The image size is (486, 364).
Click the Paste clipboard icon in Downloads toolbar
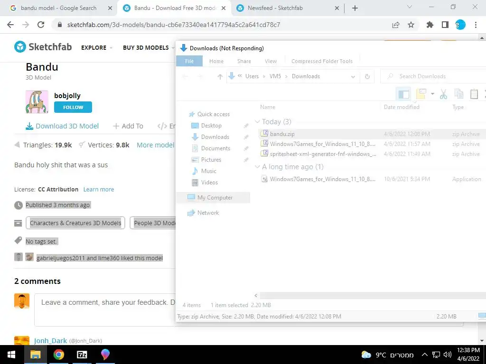point(474,94)
